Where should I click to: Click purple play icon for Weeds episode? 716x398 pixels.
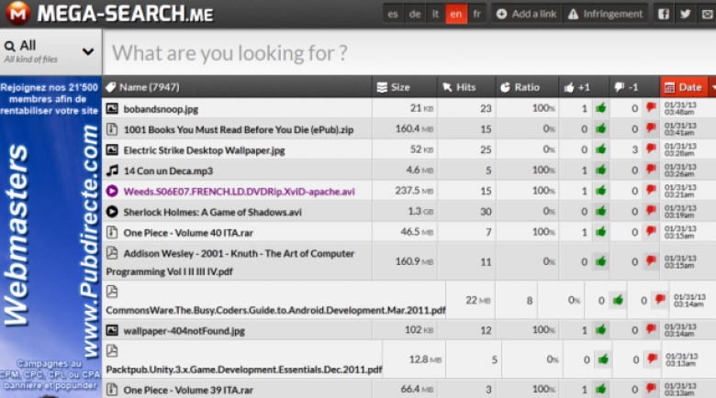pyautogui.click(x=112, y=192)
